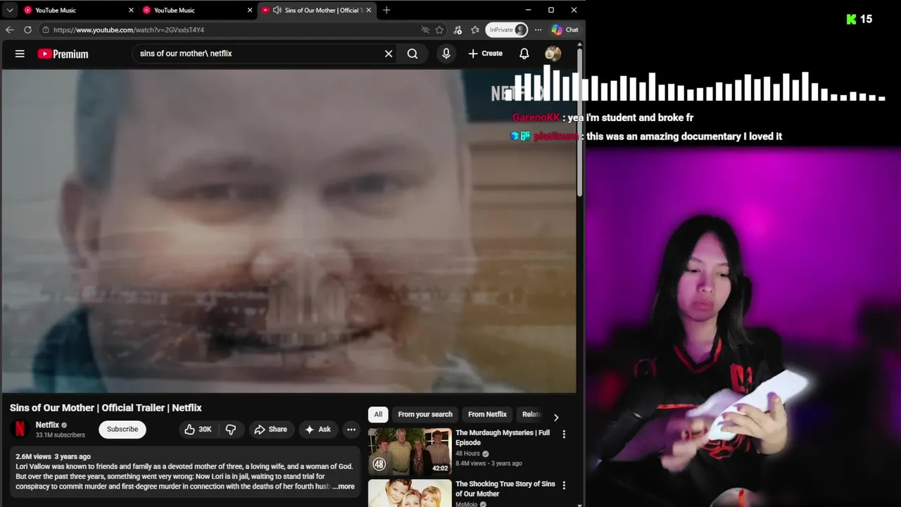
Task: Close second YouTube Music tab
Action: (x=250, y=10)
